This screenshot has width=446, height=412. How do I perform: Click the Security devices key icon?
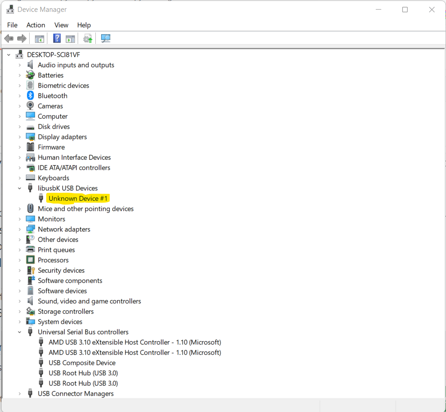pyautogui.click(x=31, y=270)
